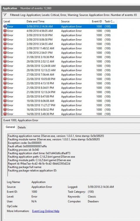Click error icon for 28/08/2018 12:13:23 AM row

(x=5, y=70)
